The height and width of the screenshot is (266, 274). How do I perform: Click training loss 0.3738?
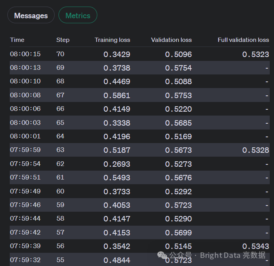[x=117, y=68]
